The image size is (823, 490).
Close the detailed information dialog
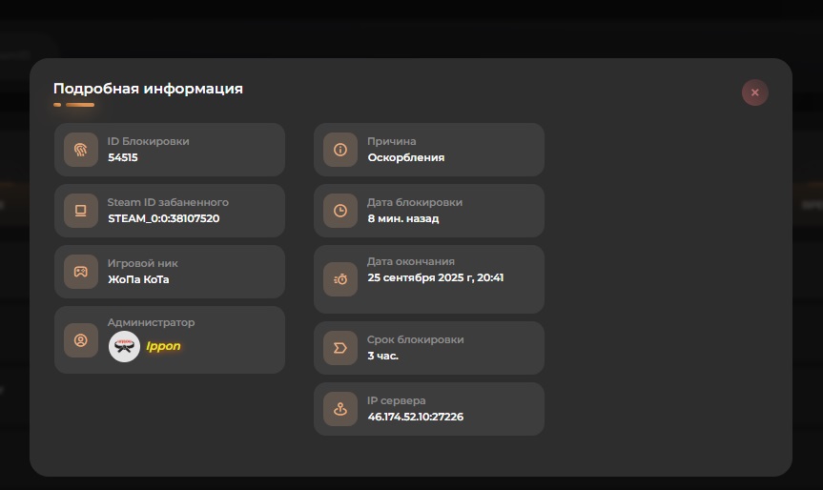point(754,92)
